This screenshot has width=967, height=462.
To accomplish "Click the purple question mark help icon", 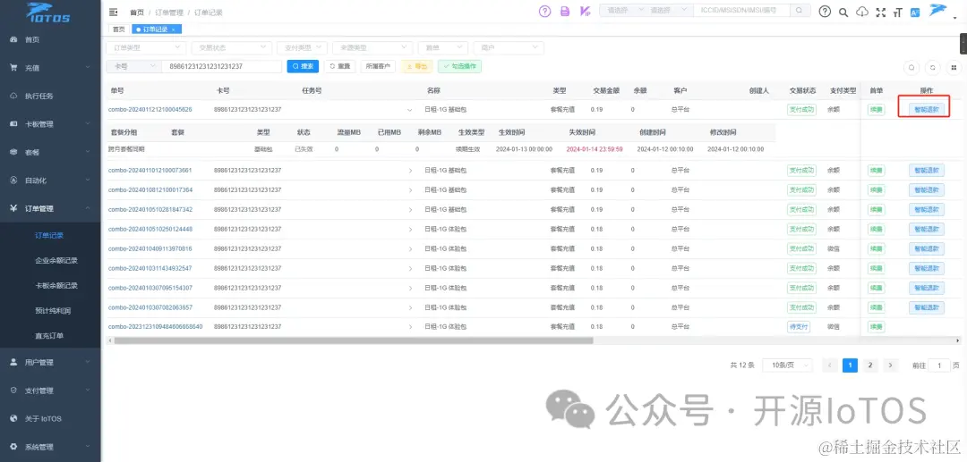I will (x=544, y=11).
